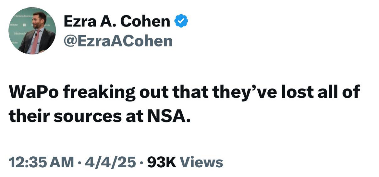Click the 12:35 AM timestamp
The height and width of the screenshot is (177, 379).
tap(42, 162)
